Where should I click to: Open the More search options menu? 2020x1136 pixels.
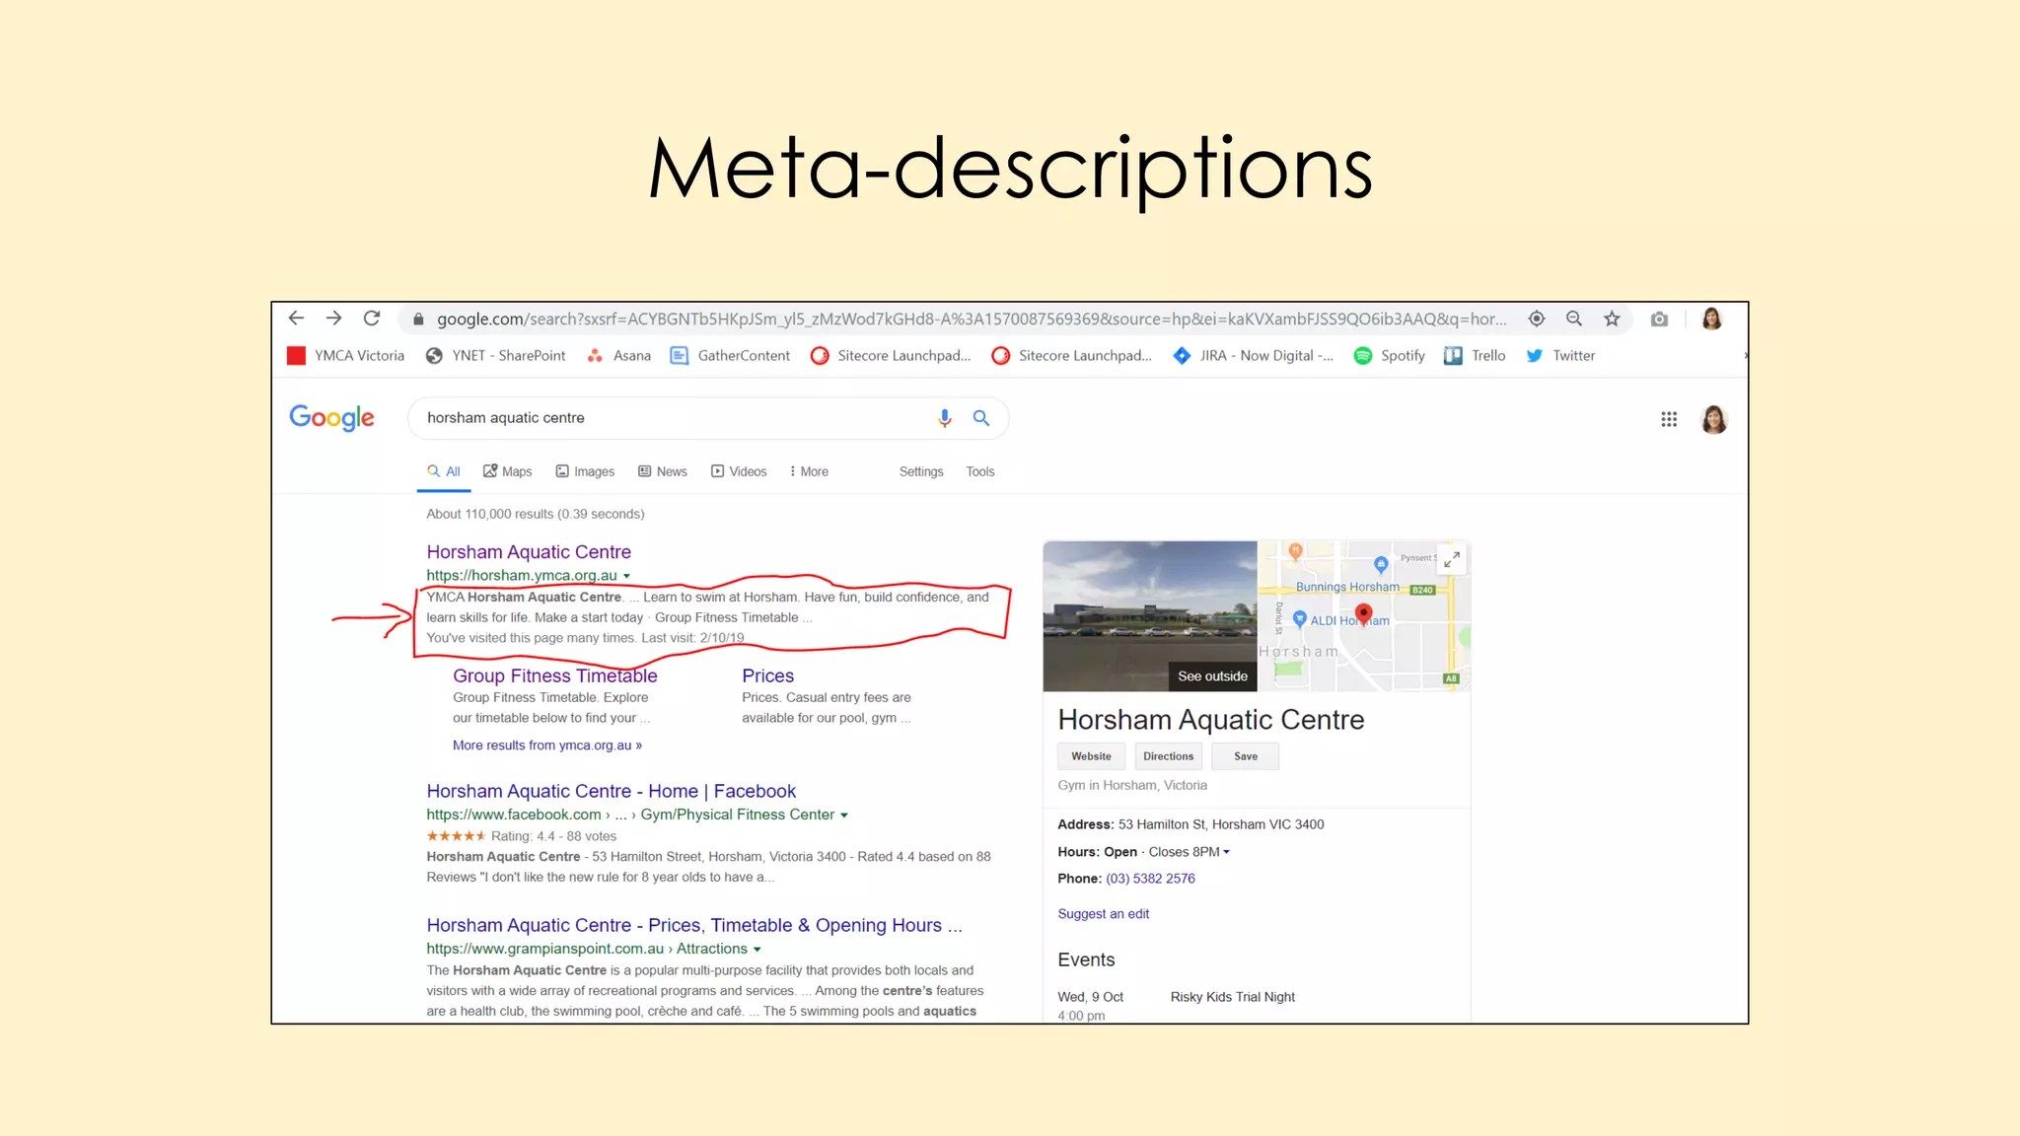tap(809, 471)
